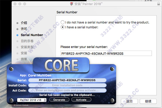Click the 'Corel MultiGen' app name text
Image resolution: width=162 pixels, height=108 pixels.
[40, 75]
